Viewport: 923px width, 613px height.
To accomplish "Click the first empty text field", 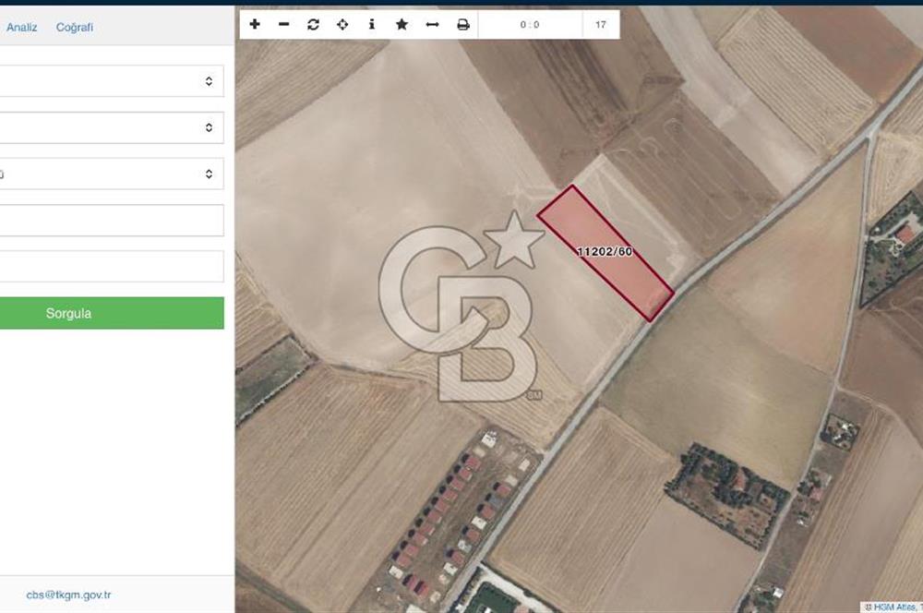I will point(111,221).
